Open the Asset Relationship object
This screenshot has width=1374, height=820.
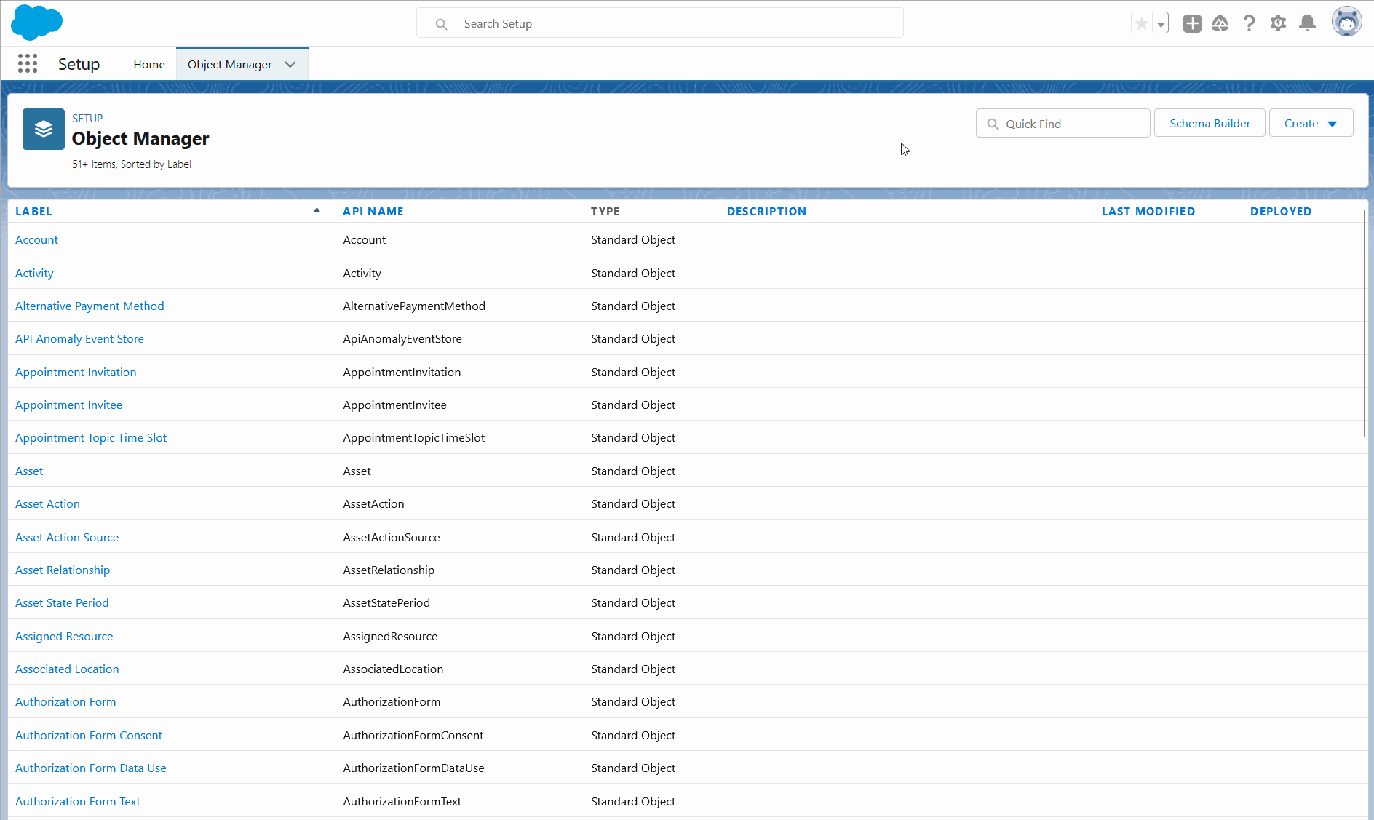point(63,570)
